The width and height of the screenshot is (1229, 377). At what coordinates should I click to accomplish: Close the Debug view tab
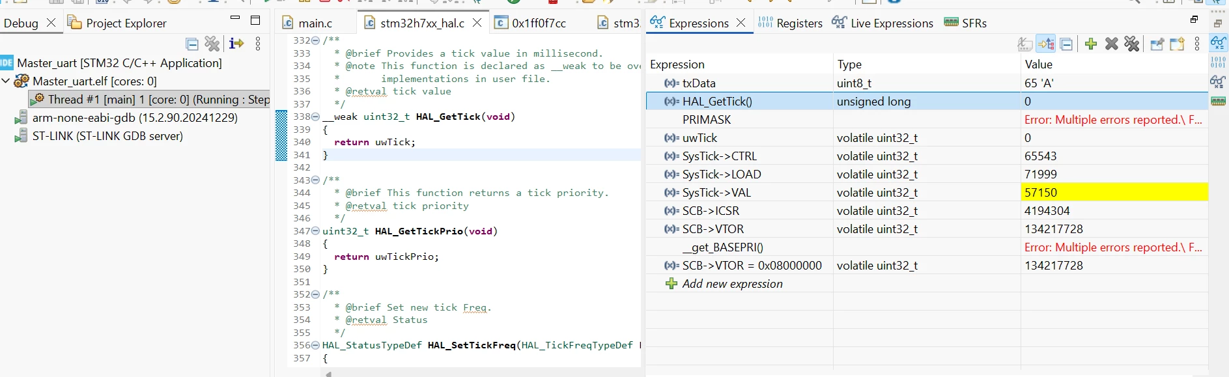click(51, 23)
